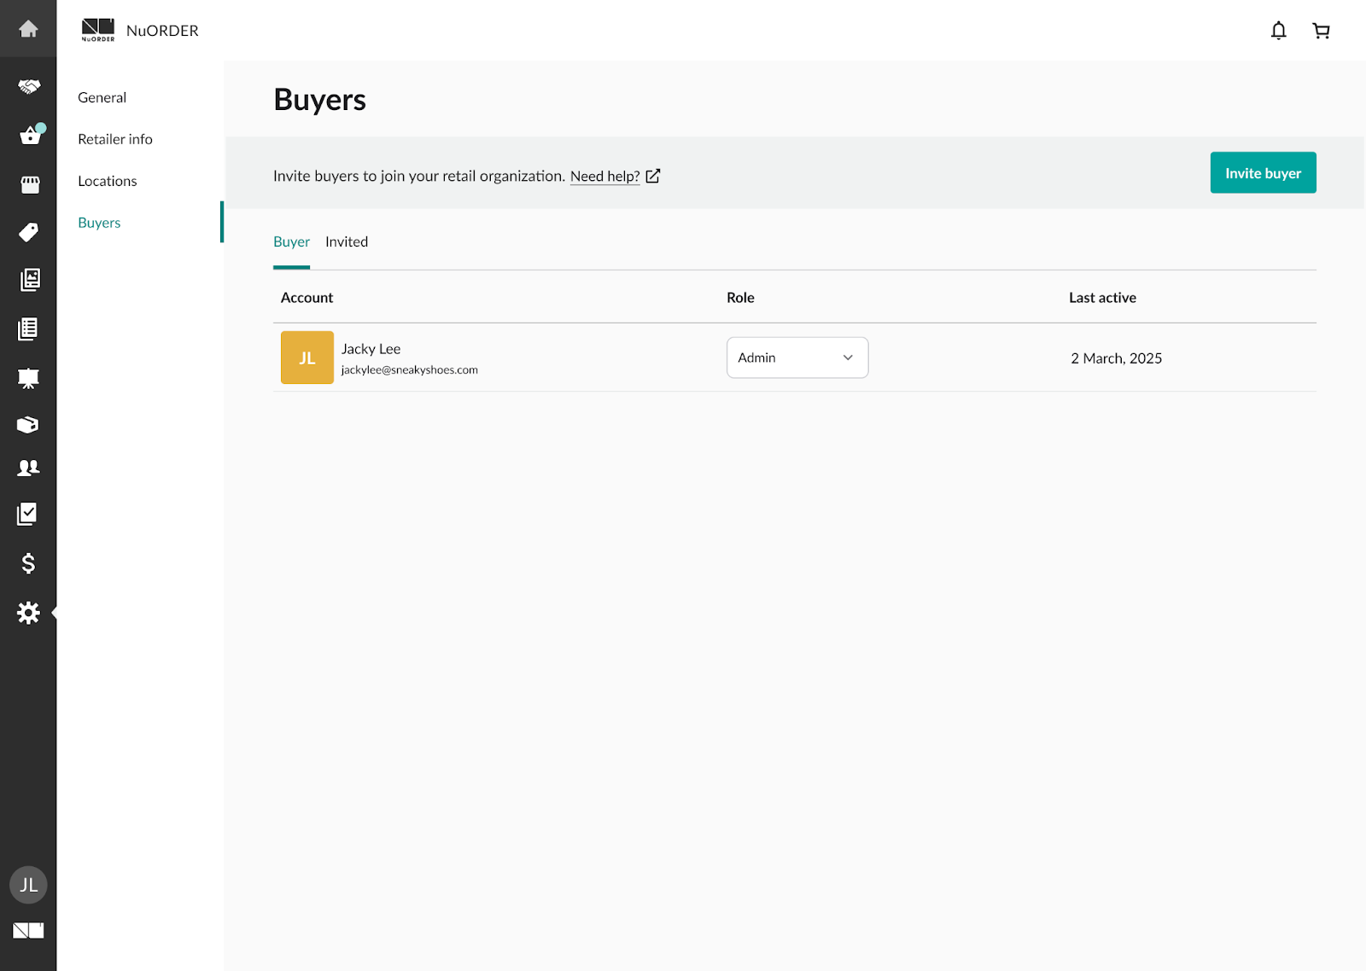1366x971 pixels.
Task: Expand the Admin role dropdown
Action: pyautogui.click(x=797, y=358)
